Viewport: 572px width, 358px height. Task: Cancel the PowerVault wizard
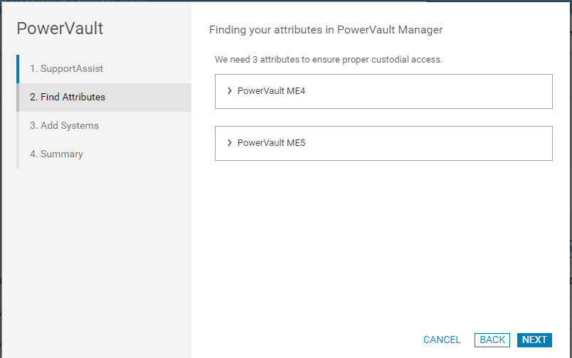(x=442, y=340)
